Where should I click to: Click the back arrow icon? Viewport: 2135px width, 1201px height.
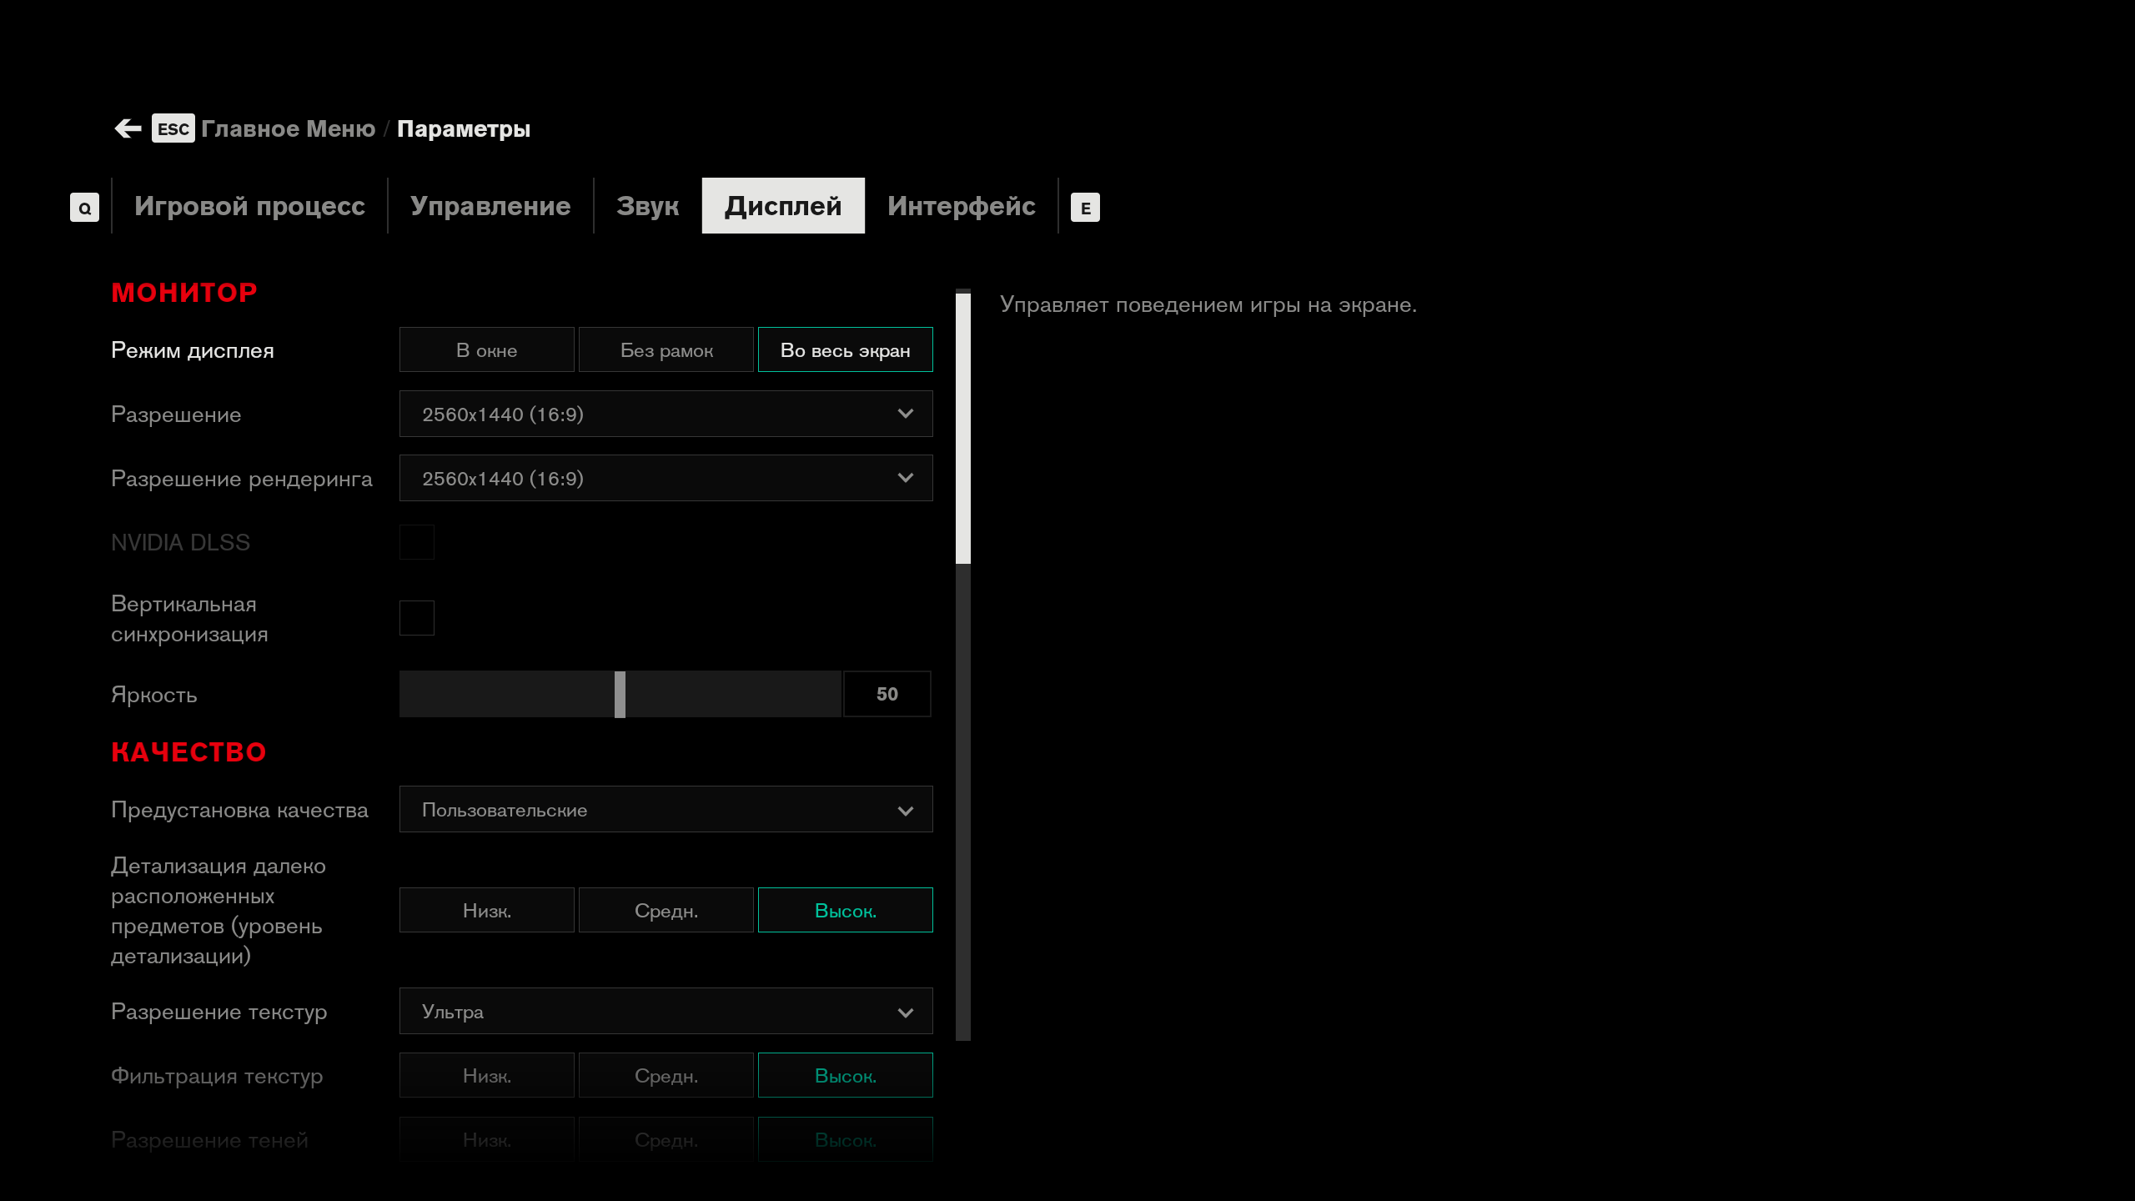[128, 128]
